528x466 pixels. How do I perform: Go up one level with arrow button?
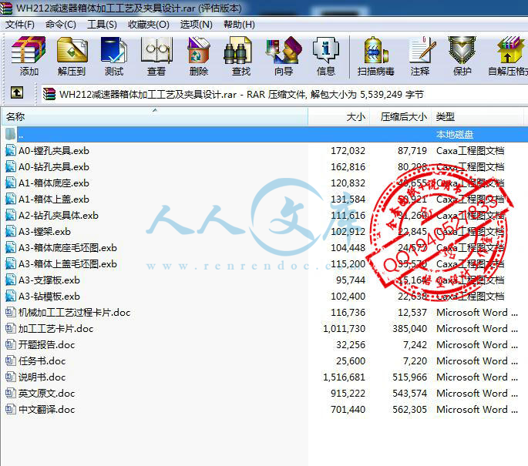(17, 92)
